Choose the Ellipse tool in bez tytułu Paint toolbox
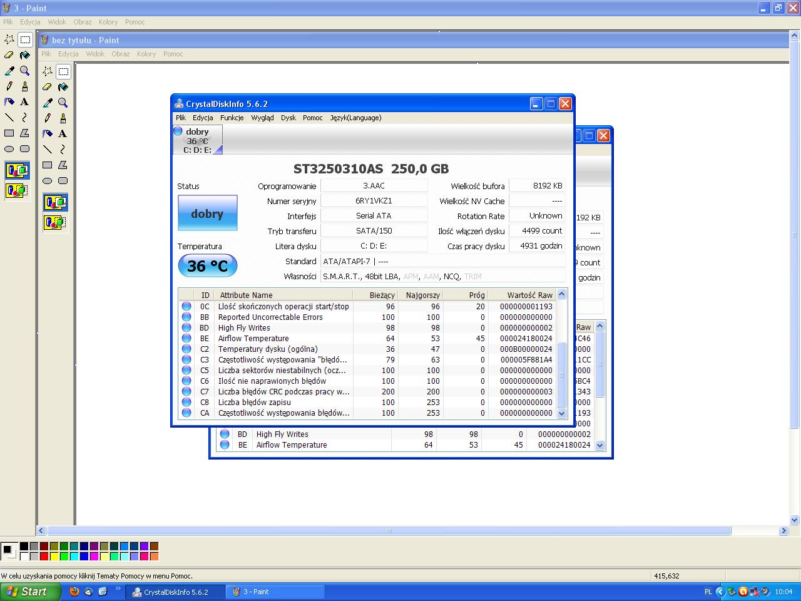This screenshot has width=801, height=601. point(48,181)
